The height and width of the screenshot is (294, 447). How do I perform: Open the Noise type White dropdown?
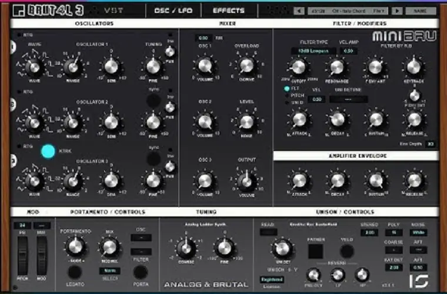tap(419, 233)
